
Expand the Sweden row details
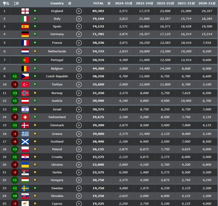79,188
